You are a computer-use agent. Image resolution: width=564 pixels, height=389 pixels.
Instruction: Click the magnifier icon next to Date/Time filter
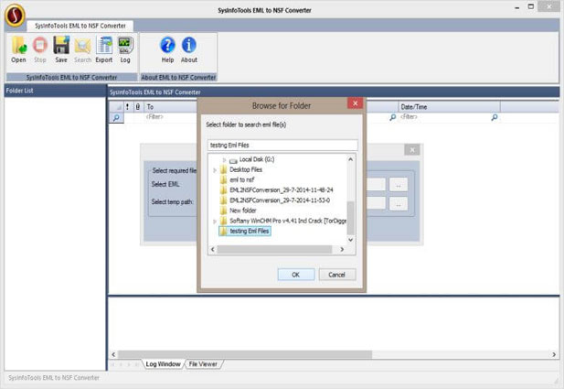pyautogui.click(x=393, y=117)
